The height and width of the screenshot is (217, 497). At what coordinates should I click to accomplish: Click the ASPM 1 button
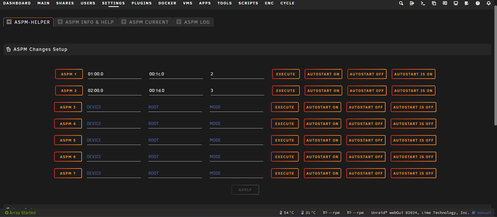[69, 74]
